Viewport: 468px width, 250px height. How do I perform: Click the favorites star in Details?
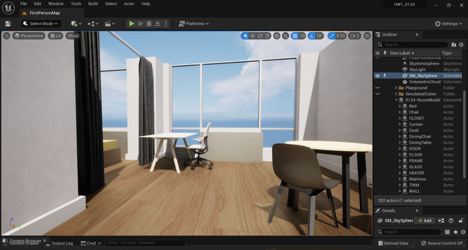456,232
